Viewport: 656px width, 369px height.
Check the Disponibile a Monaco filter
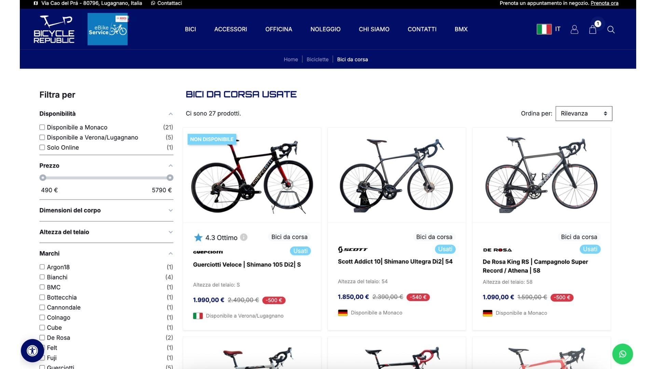[x=42, y=127]
